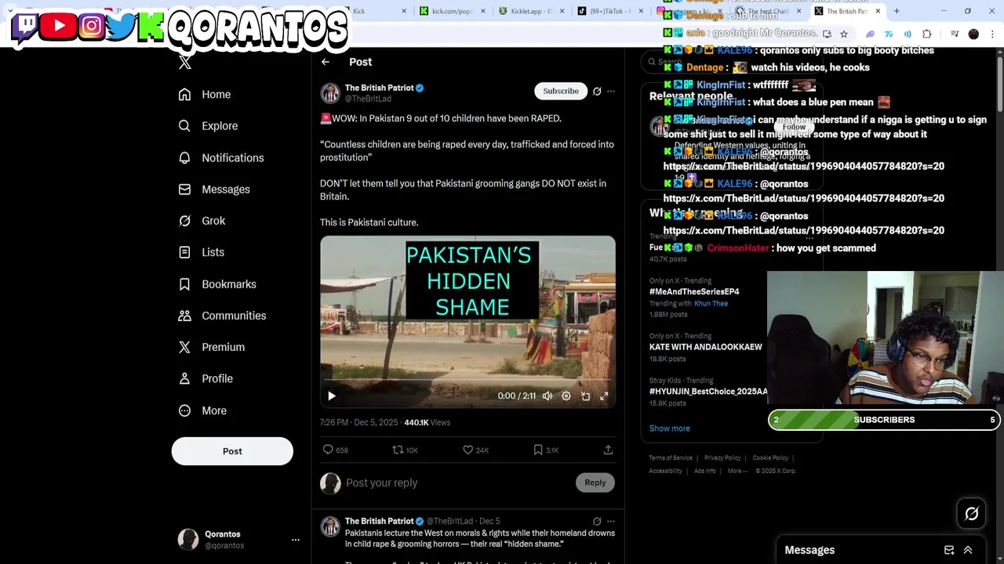Open the @TheBritLad handle on the main post
The width and height of the screenshot is (1004, 564).
(x=368, y=99)
